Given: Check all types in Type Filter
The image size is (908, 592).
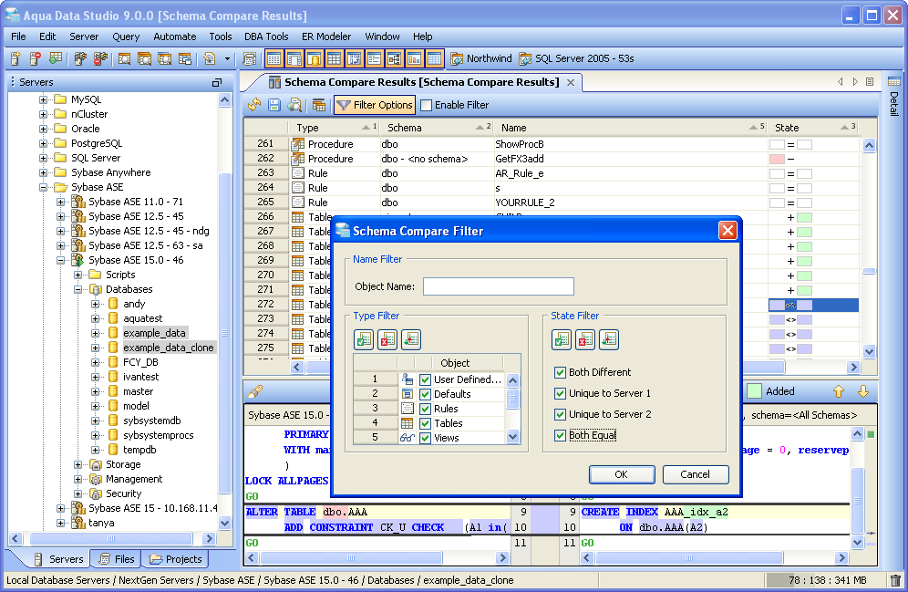Looking at the screenshot, I should (x=364, y=339).
